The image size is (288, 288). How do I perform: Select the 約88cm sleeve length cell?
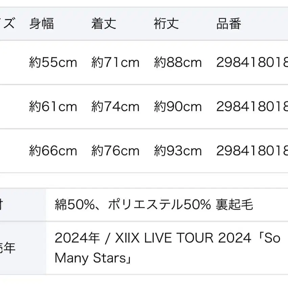[x=178, y=63]
